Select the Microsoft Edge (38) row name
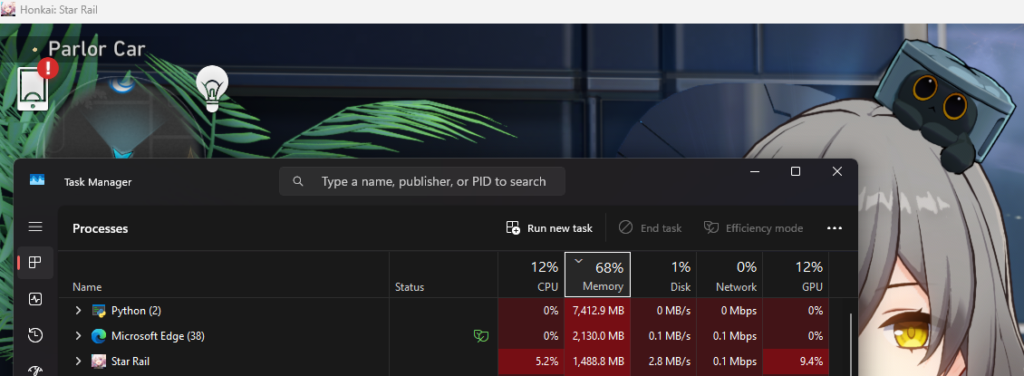 (158, 336)
